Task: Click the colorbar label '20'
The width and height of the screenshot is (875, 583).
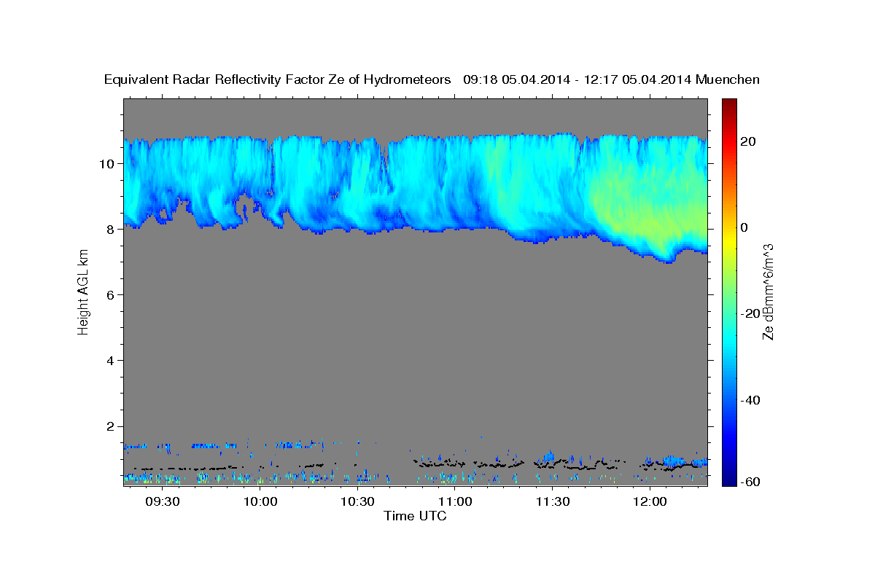Action: (748, 141)
